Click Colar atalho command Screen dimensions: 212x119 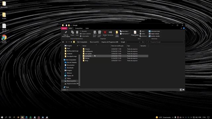pos(84,36)
